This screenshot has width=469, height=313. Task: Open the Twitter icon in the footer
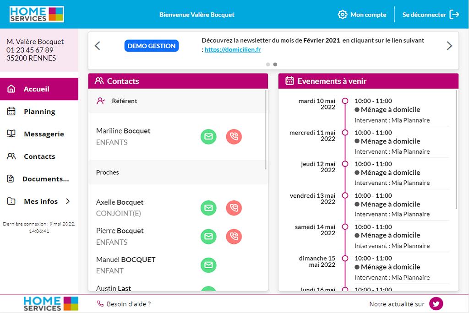436,304
